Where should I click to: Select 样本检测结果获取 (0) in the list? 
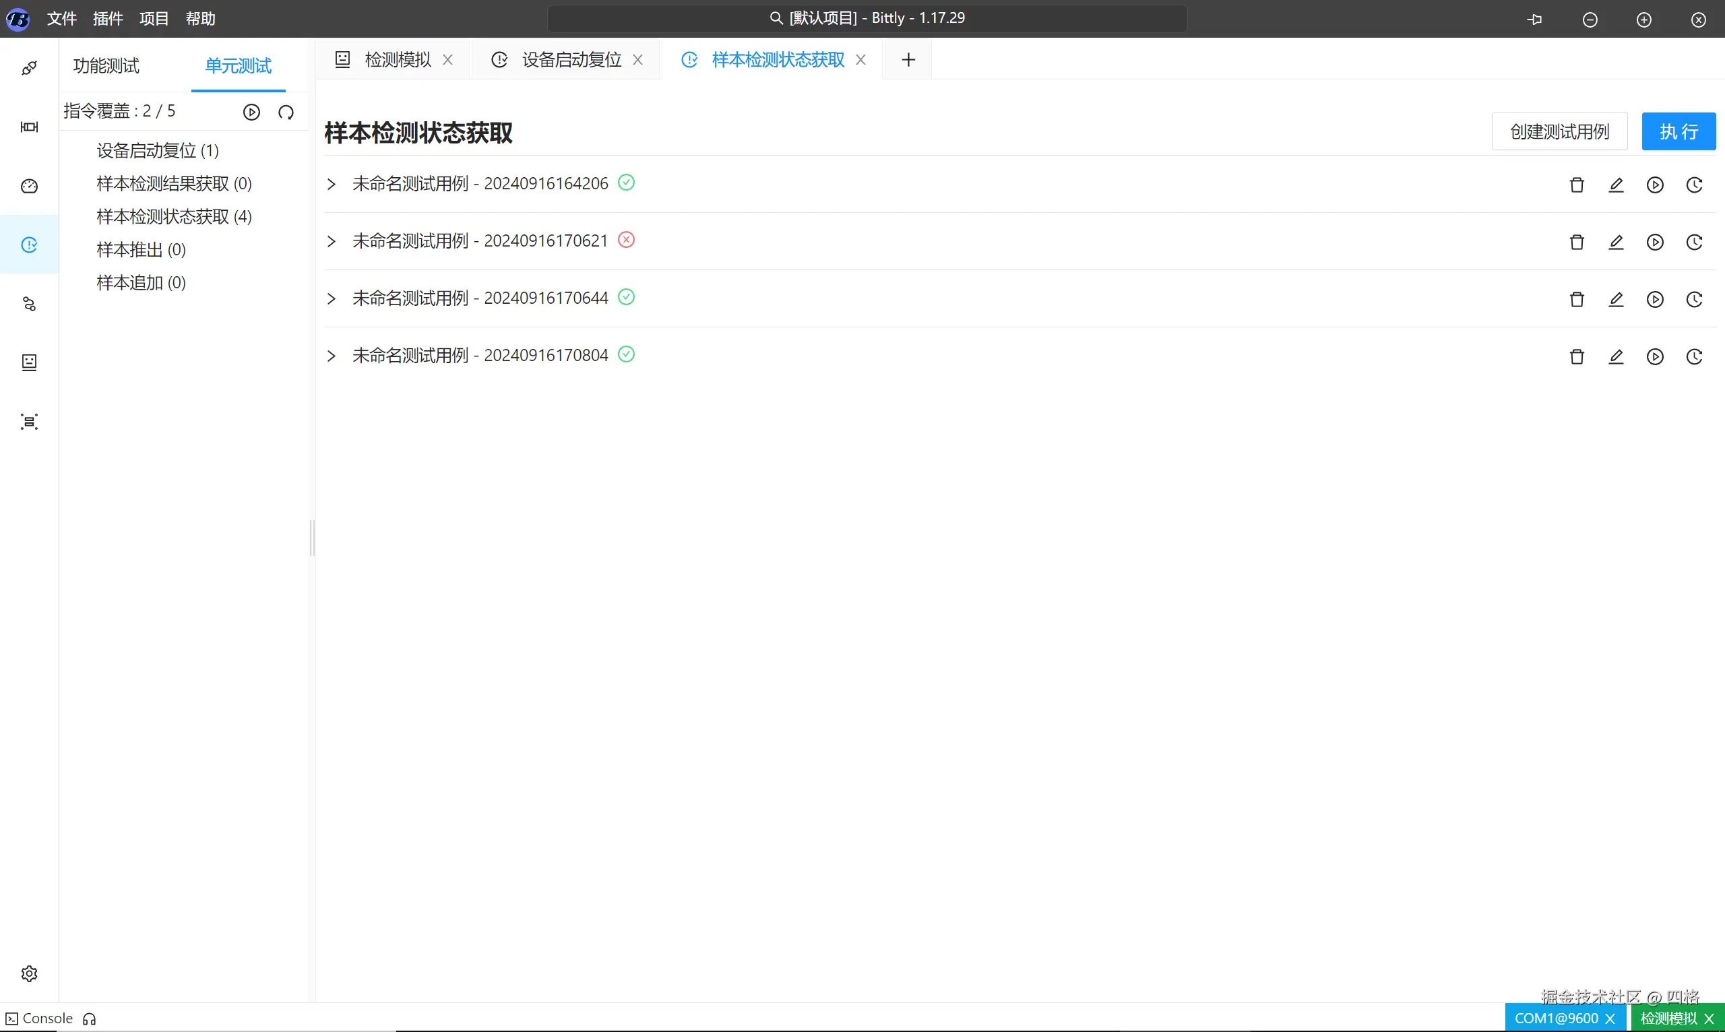coord(174,184)
